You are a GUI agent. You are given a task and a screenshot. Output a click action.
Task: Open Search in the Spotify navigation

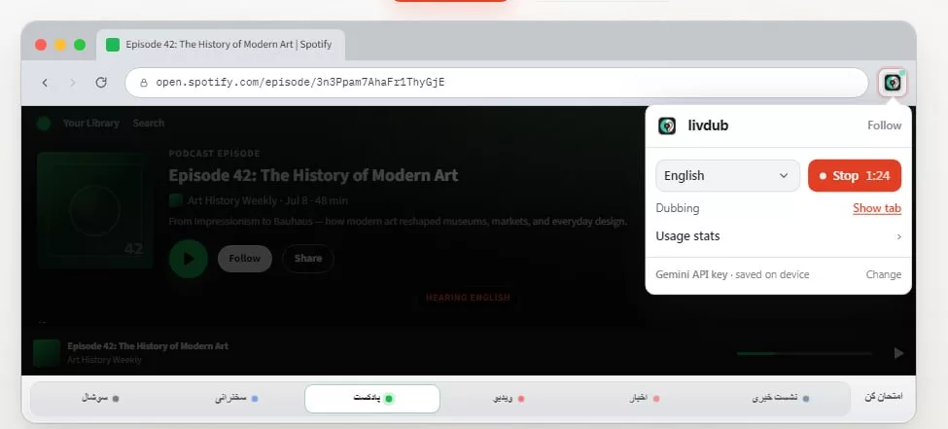pos(149,123)
